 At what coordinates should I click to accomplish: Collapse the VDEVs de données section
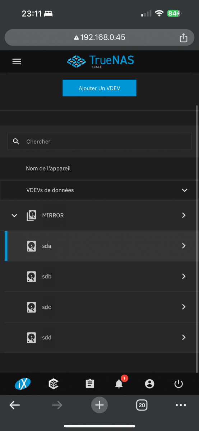point(185,190)
